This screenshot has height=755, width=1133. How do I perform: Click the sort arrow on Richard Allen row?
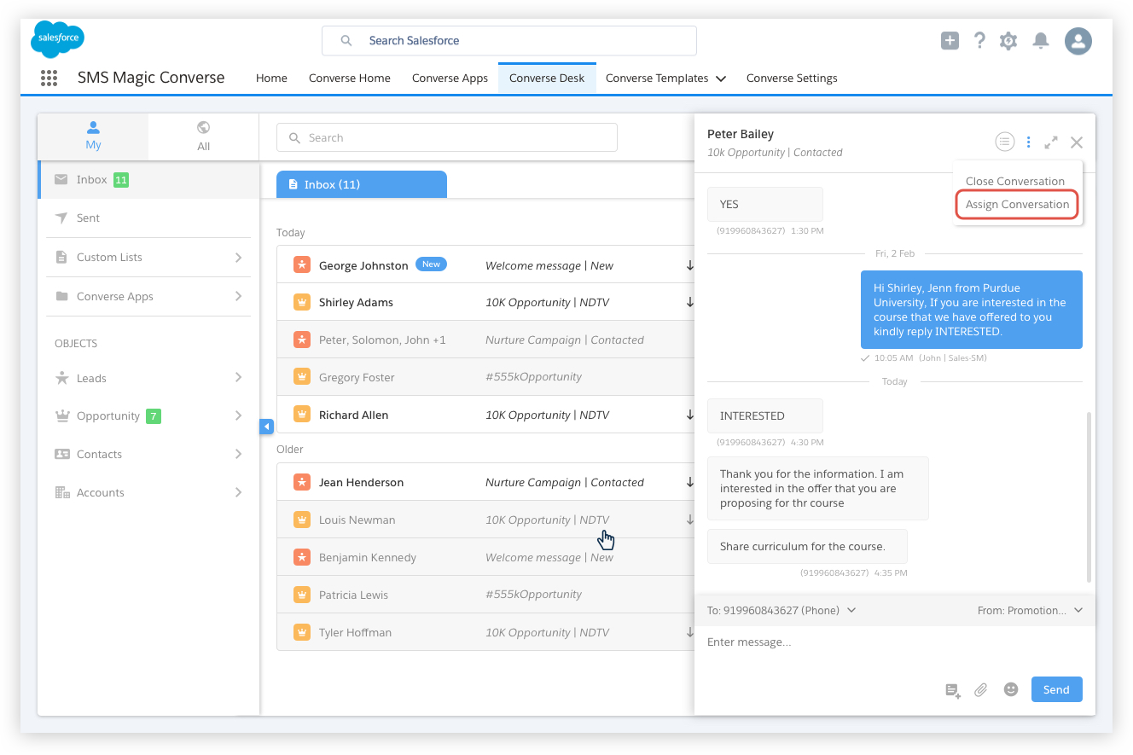click(689, 415)
